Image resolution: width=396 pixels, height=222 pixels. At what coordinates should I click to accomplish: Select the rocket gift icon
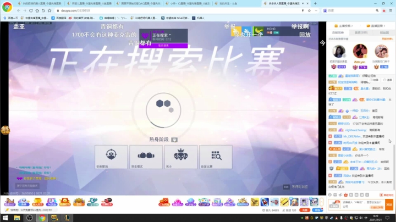(265, 202)
